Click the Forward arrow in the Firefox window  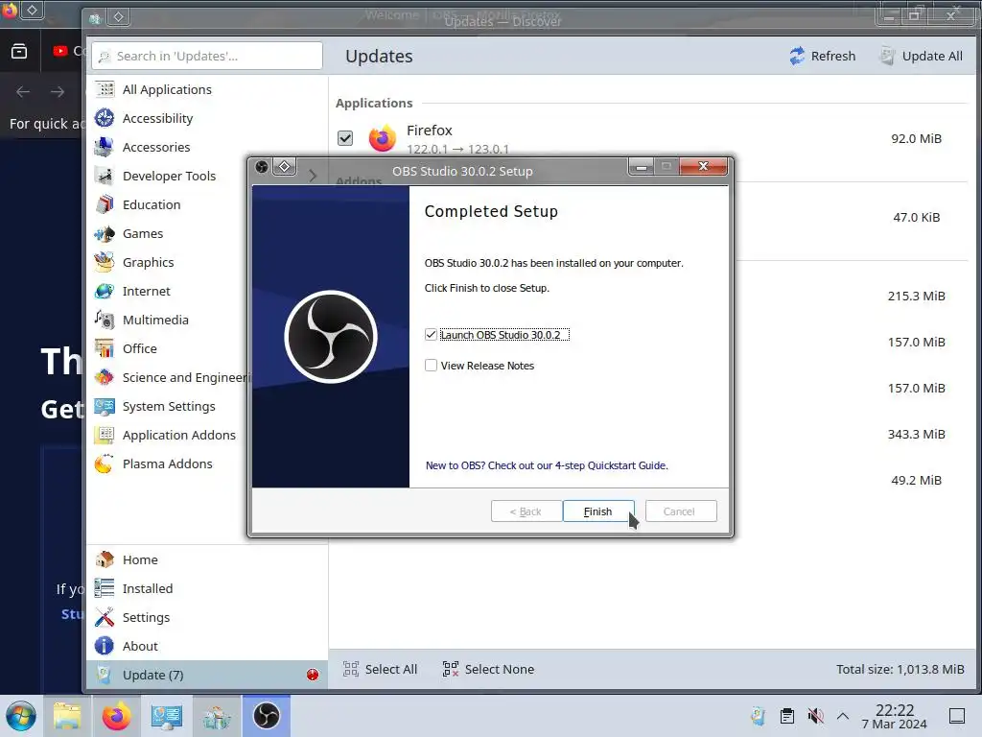pyautogui.click(x=58, y=92)
